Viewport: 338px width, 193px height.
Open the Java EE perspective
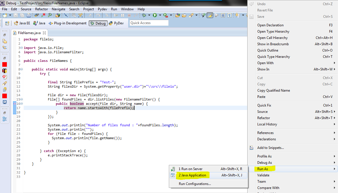pyautogui.click(x=22, y=23)
